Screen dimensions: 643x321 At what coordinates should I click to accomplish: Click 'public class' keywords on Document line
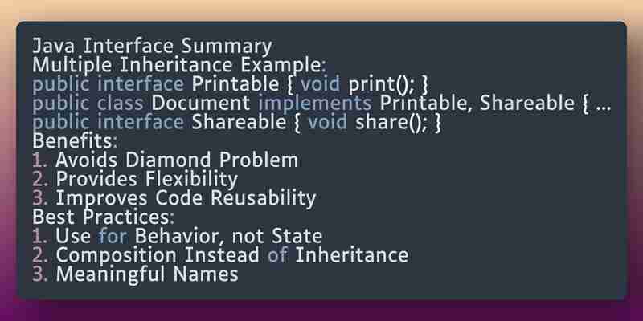[x=88, y=104]
